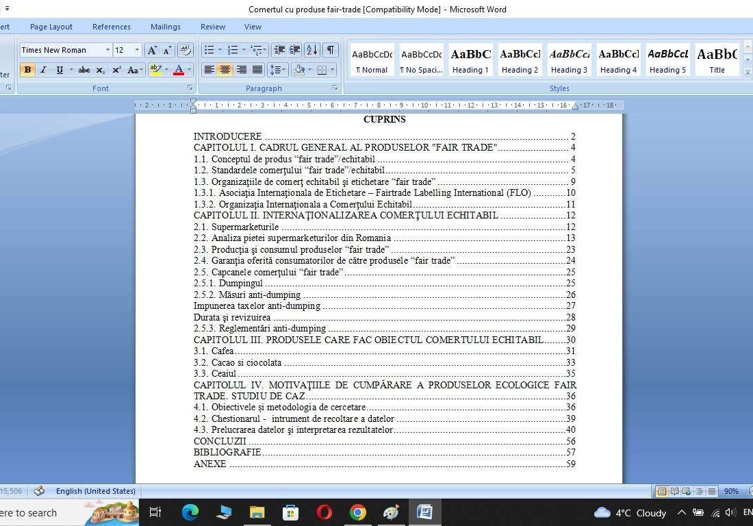Image resolution: width=753 pixels, height=526 pixels.
Task: Sort the selected text alphabetically
Action: pos(312,50)
